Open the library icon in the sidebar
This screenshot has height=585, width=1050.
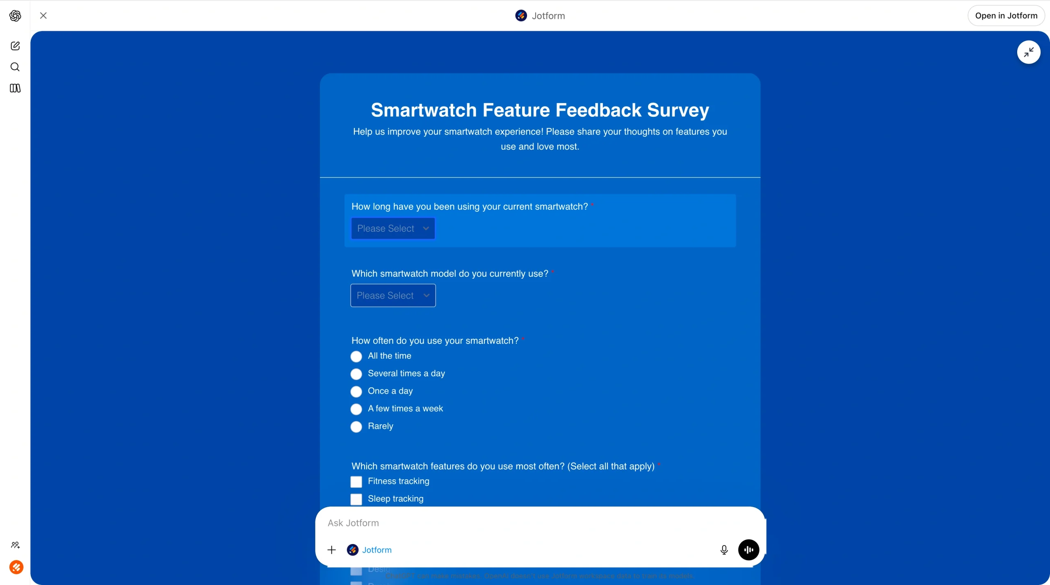point(15,88)
